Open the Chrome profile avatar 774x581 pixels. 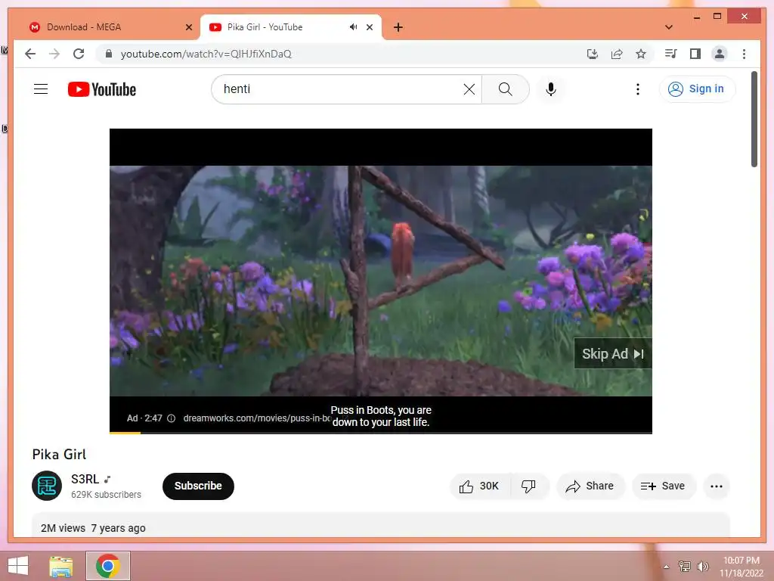click(x=720, y=54)
